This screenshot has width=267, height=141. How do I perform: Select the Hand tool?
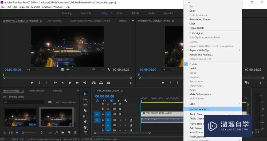point(85,127)
